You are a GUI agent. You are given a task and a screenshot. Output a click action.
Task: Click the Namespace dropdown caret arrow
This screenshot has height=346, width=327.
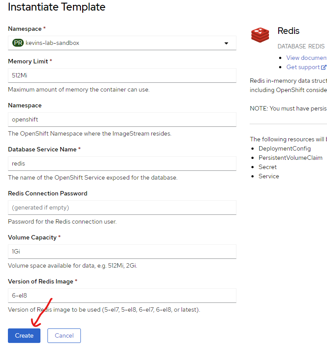pos(226,43)
